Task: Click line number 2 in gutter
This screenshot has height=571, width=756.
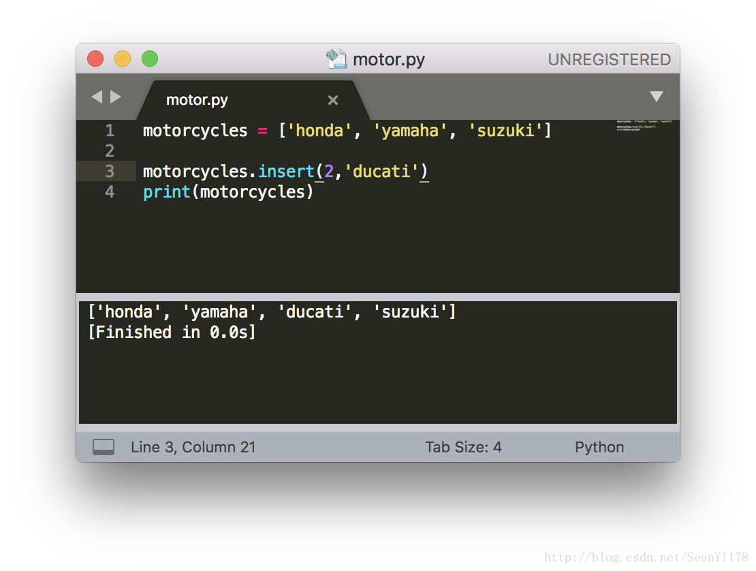Action: point(110,151)
